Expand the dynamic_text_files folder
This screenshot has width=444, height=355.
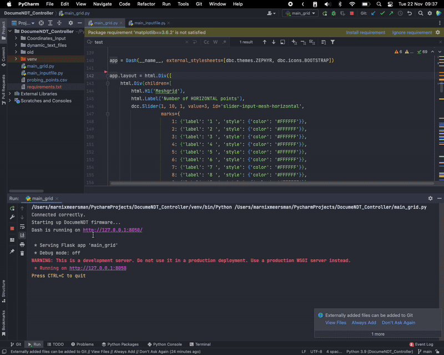(x=16, y=45)
